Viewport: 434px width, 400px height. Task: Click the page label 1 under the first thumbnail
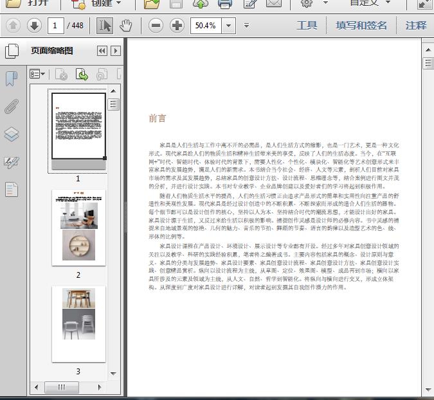[78, 179]
